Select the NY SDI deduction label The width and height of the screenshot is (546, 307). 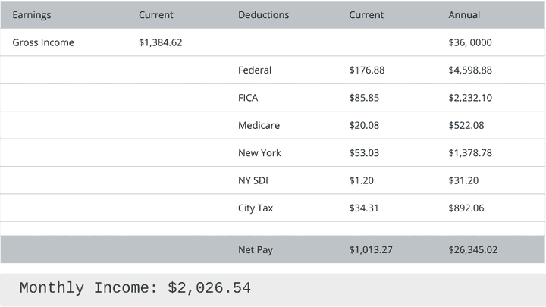(253, 180)
